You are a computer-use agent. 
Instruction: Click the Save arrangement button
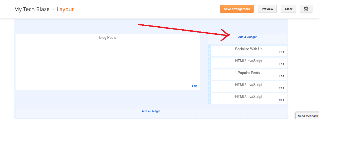pyautogui.click(x=237, y=9)
